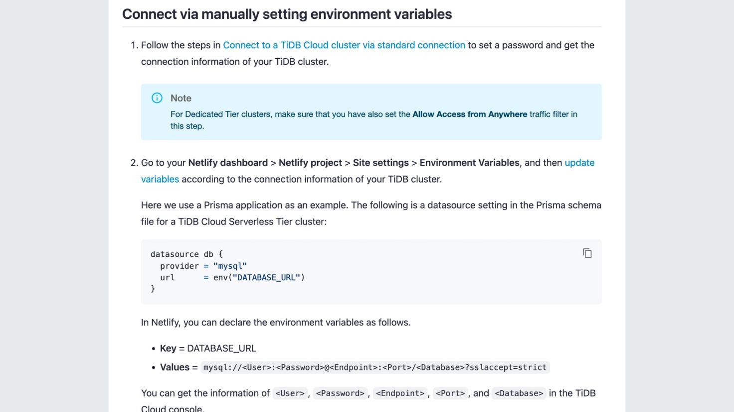Image resolution: width=734 pixels, height=412 pixels.
Task: Click the 'datasource db {' code line
Action: [186, 254]
